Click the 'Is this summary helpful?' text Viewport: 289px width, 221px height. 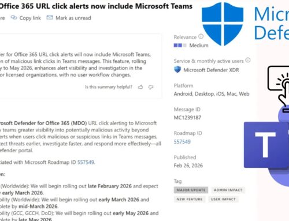point(109,87)
